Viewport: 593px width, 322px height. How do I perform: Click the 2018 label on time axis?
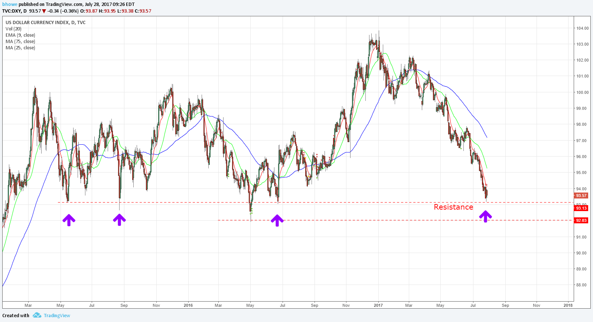point(568,305)
